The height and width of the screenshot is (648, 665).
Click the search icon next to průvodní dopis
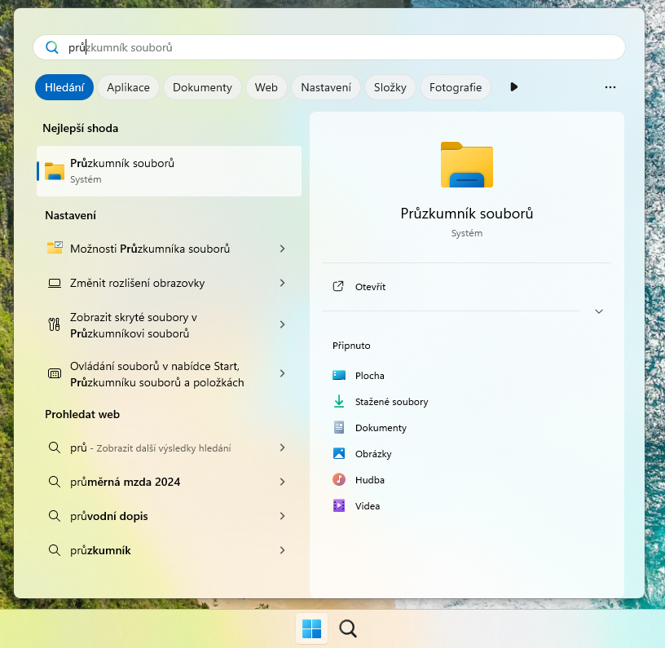(55, 516)
